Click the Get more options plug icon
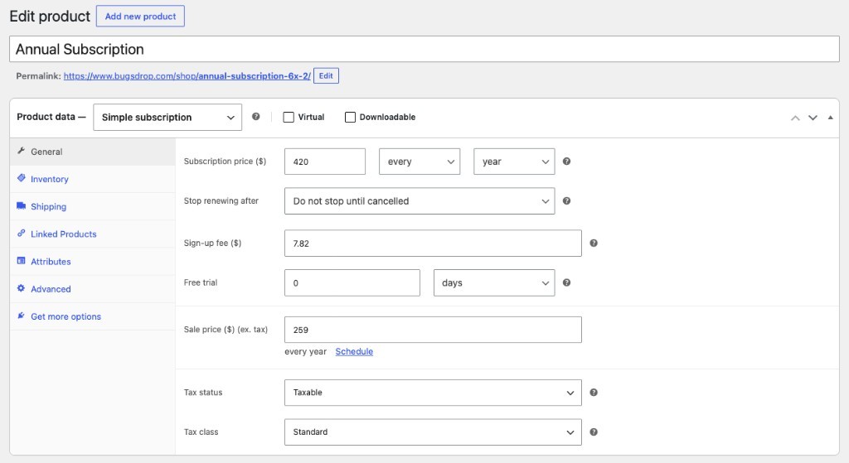This screenshot has height=463, width=849. (21, 316)
